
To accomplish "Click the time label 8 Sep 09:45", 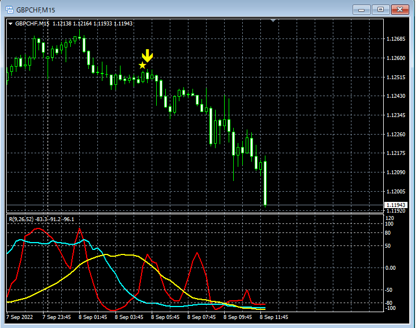I will [x=238, y=317].
